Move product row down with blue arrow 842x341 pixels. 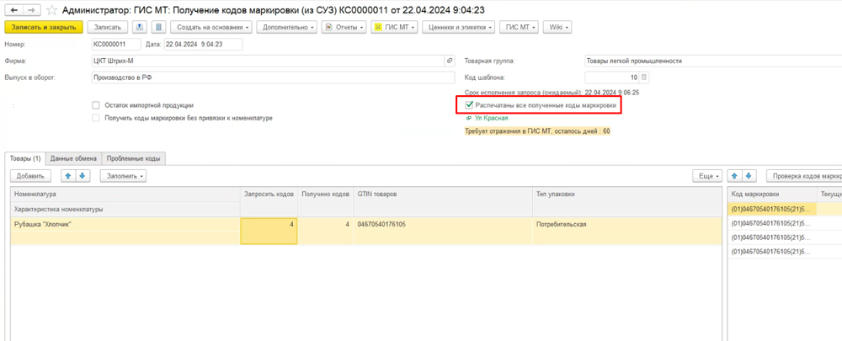[83, 176]
